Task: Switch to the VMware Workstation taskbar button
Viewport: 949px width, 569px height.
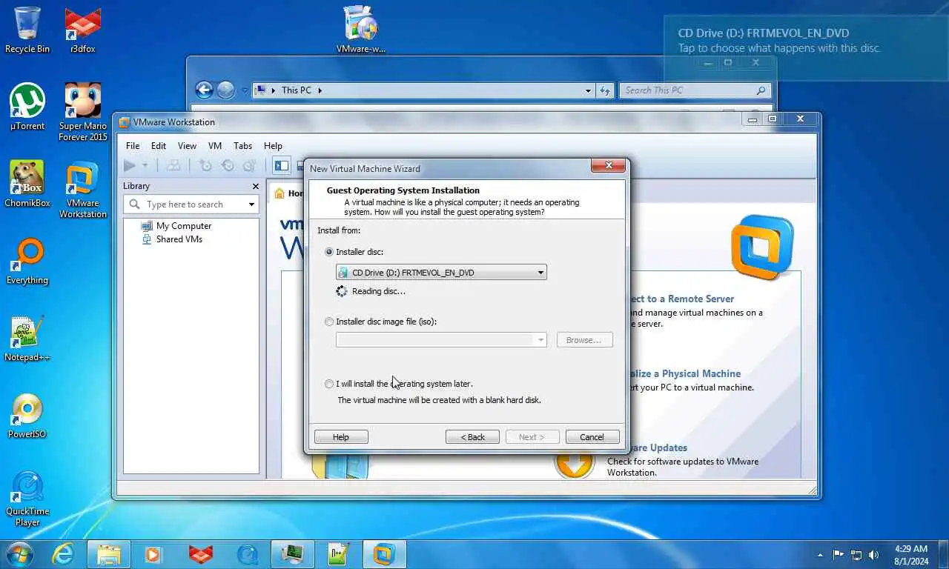Action: 384,554
